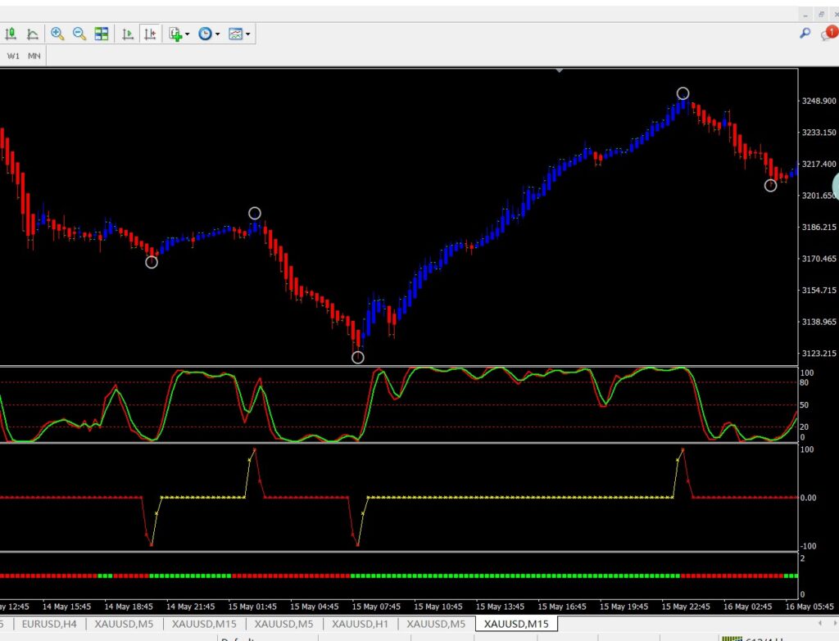This screenshot has width=839, height=641.
Task: Click the 3123.215 price label
Action: click(819, 354)
